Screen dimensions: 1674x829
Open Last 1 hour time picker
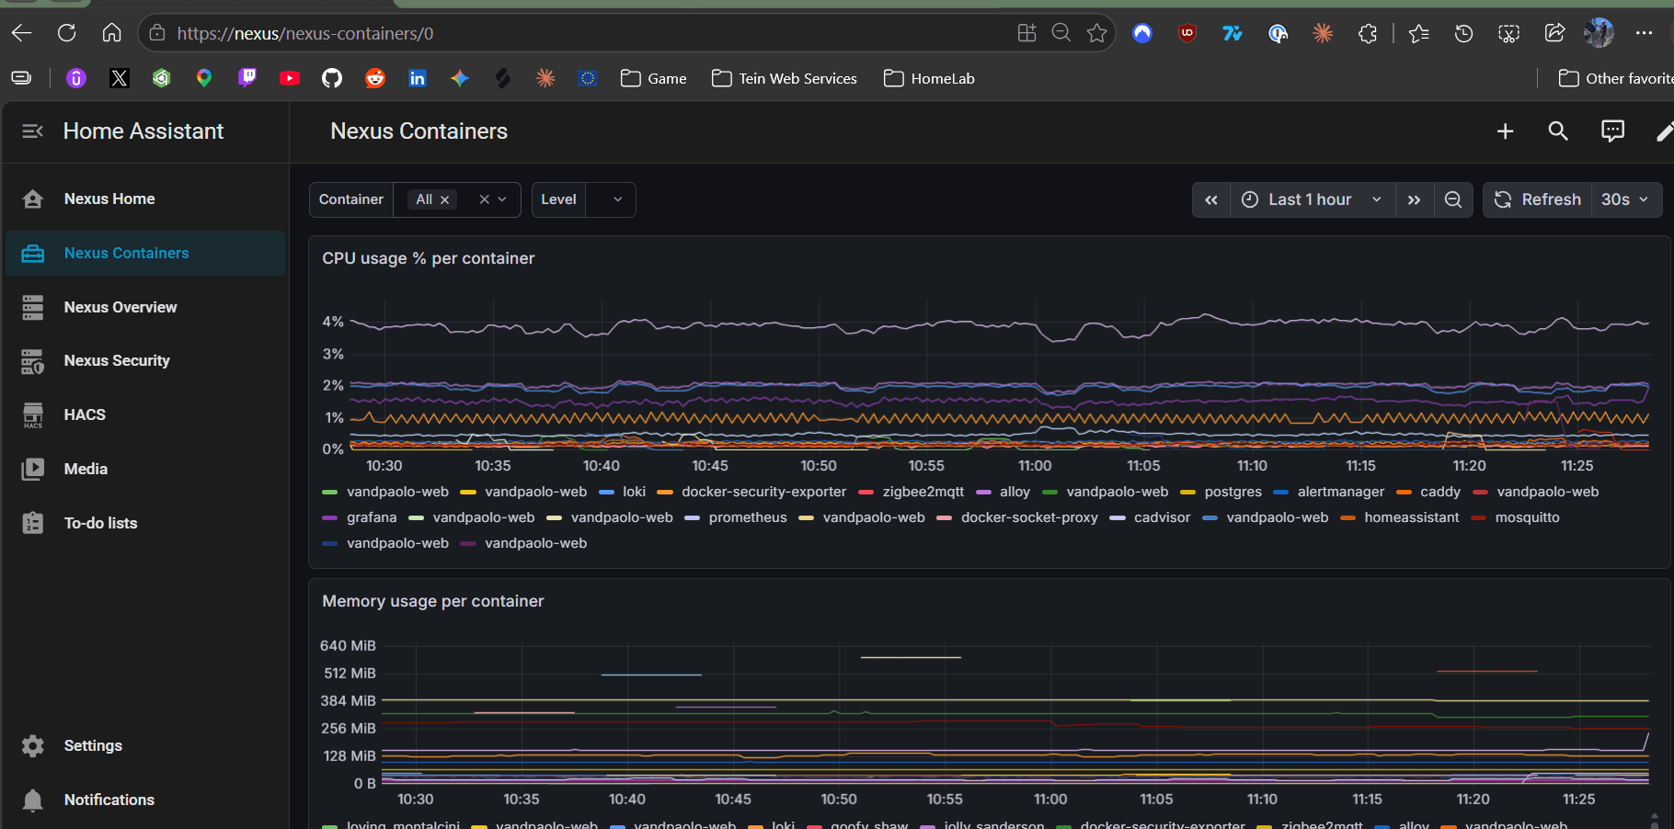[1313, 199]
